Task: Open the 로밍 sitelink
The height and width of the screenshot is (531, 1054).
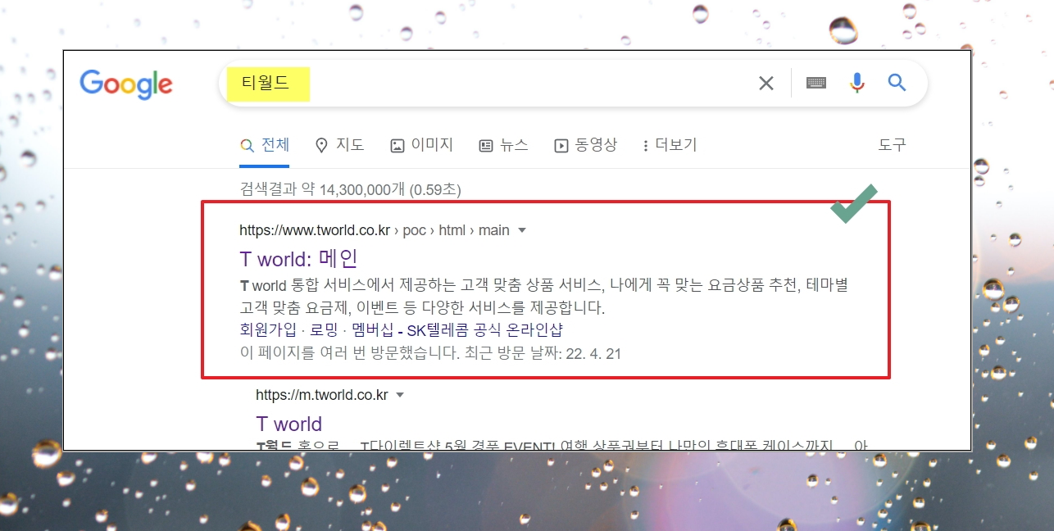Action: pyautogui.click(x=324, y=329)
